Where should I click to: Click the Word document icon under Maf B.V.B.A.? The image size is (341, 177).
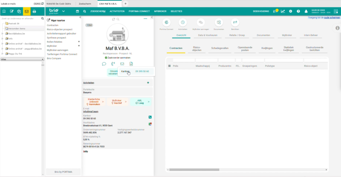pyautogui.click(x=131, y=64)
